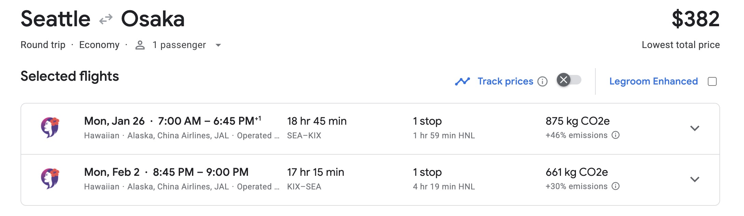Screen dimensions: 744x216
Task: Select the Round trip option
Action: click(43, 45)
